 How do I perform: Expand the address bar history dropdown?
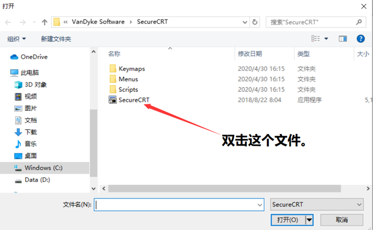[245, 22]
